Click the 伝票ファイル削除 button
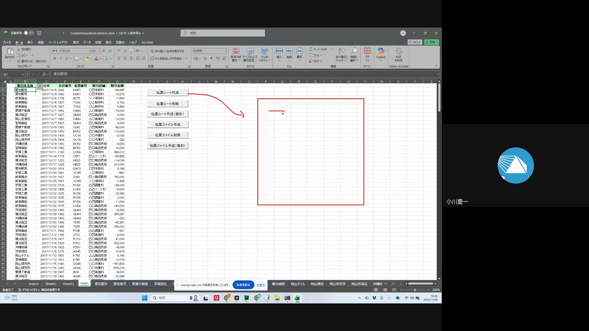The width and height of the screenshot is (589, 331). point(167,135)
